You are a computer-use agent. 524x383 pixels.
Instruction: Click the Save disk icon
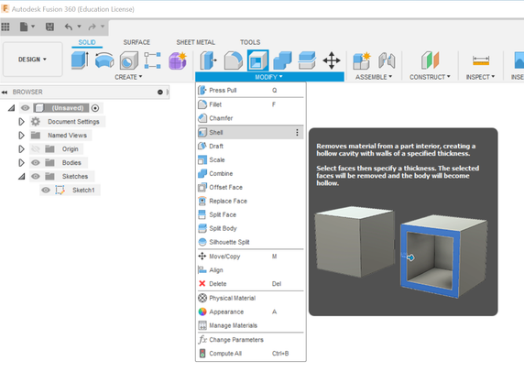point(49,27)
